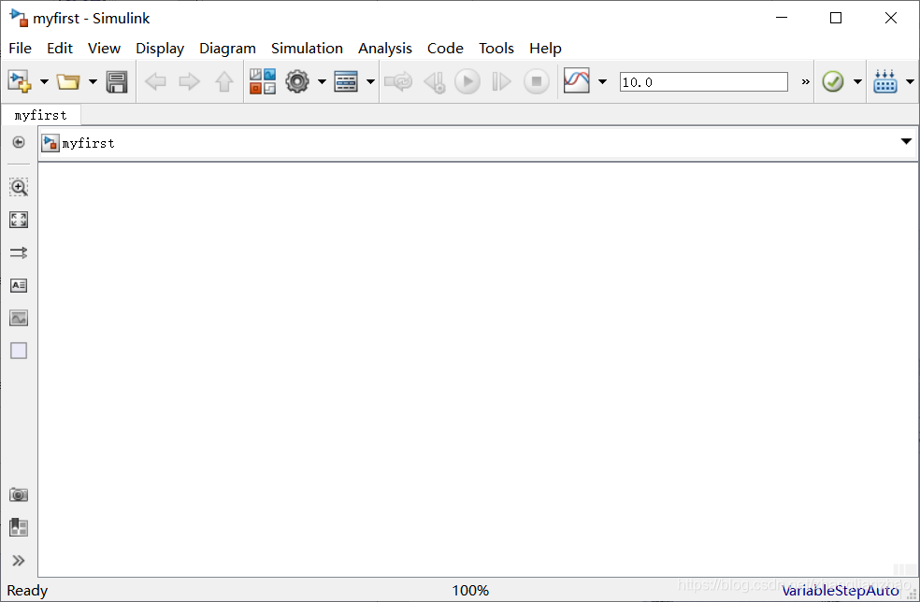
Task: Click the myfirst breadcrumb in the explorer bar
Action: tap(89, 143)
